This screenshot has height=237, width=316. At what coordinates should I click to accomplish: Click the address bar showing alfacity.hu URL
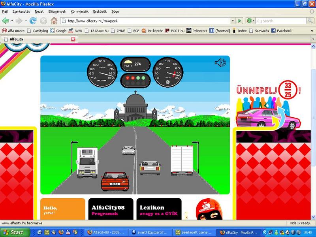[145, 21]
